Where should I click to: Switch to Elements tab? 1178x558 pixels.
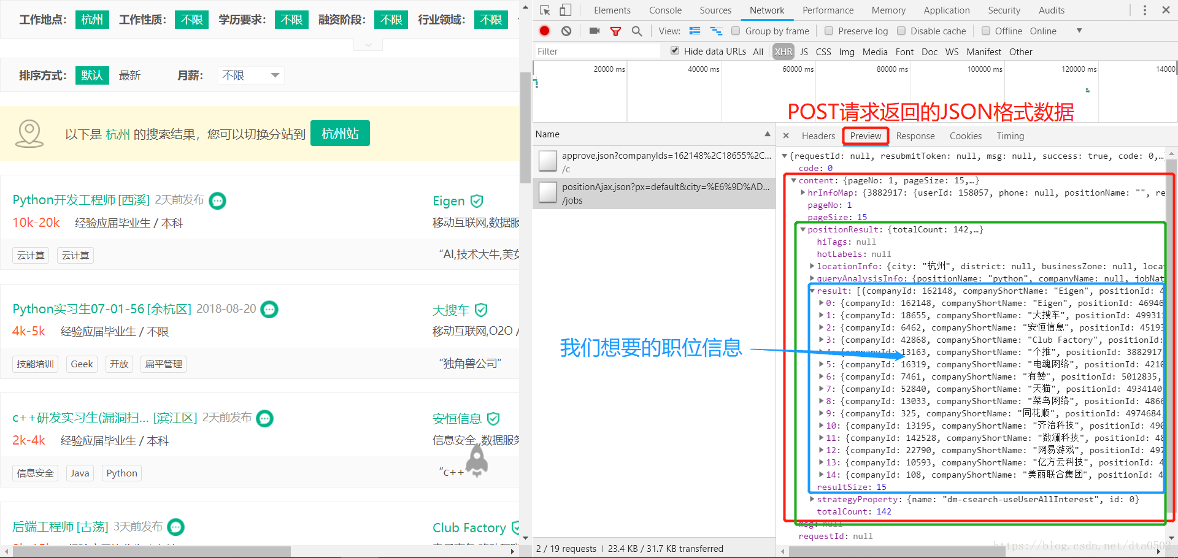pyautogui.click(x=612, y=10)
